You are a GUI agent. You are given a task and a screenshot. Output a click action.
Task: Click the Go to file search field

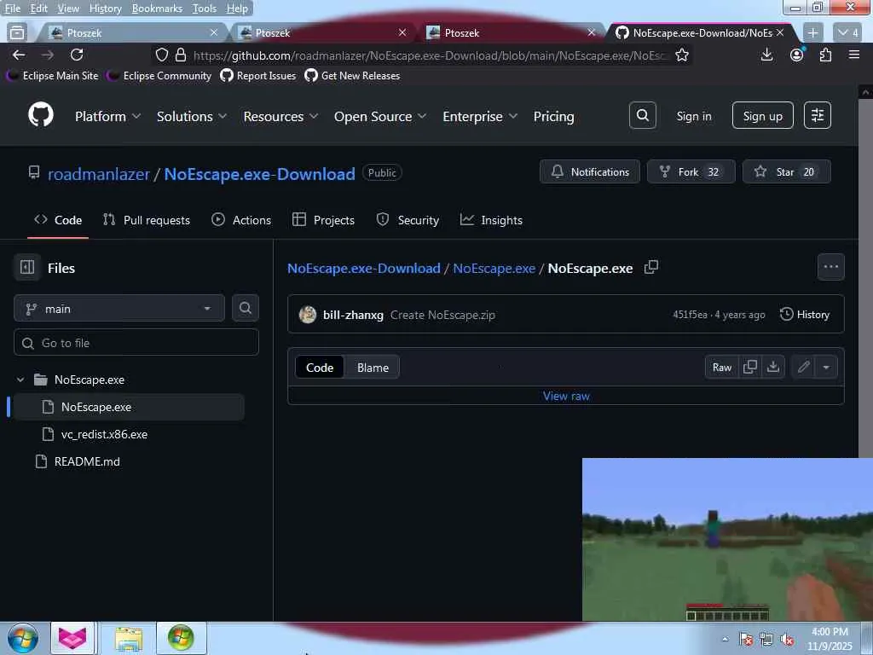coord(136,343)
